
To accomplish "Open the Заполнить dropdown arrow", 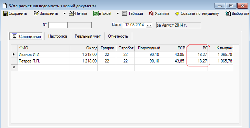I will (64, 13).
